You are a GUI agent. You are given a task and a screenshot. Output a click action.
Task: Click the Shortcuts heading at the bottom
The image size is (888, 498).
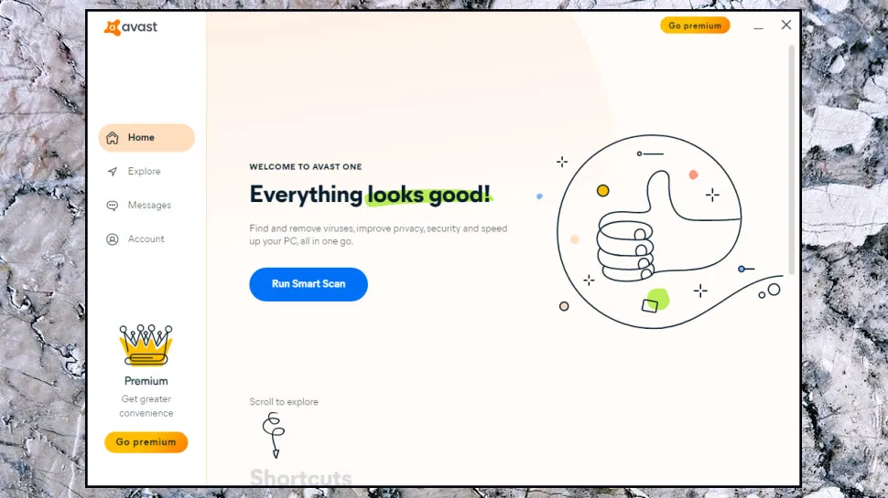(300, 477)
